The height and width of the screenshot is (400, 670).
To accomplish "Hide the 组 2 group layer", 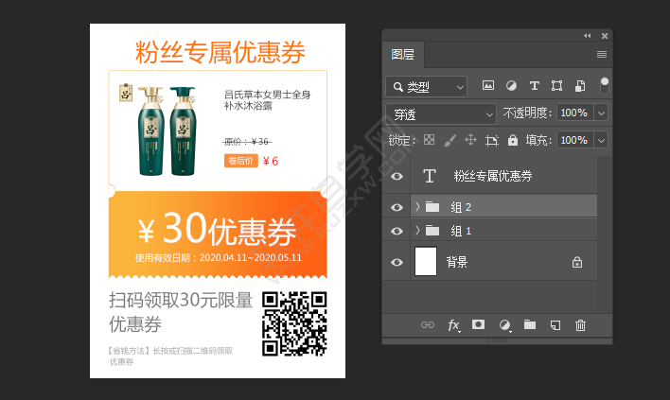I will tap(397, 206).
